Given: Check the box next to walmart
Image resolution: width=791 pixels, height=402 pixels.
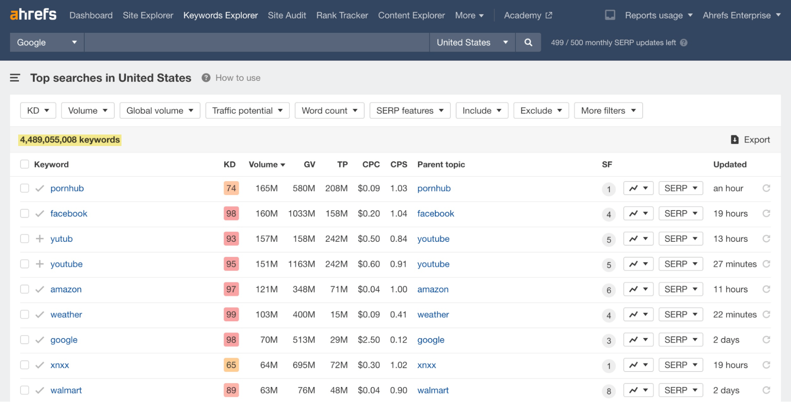Looking at the screenshot, I should click(x=25, y=390).
